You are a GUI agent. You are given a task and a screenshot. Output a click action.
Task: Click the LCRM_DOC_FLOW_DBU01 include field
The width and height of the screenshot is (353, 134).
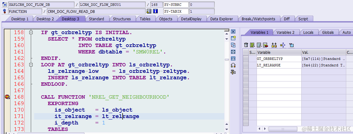click(x=112, y=5)
